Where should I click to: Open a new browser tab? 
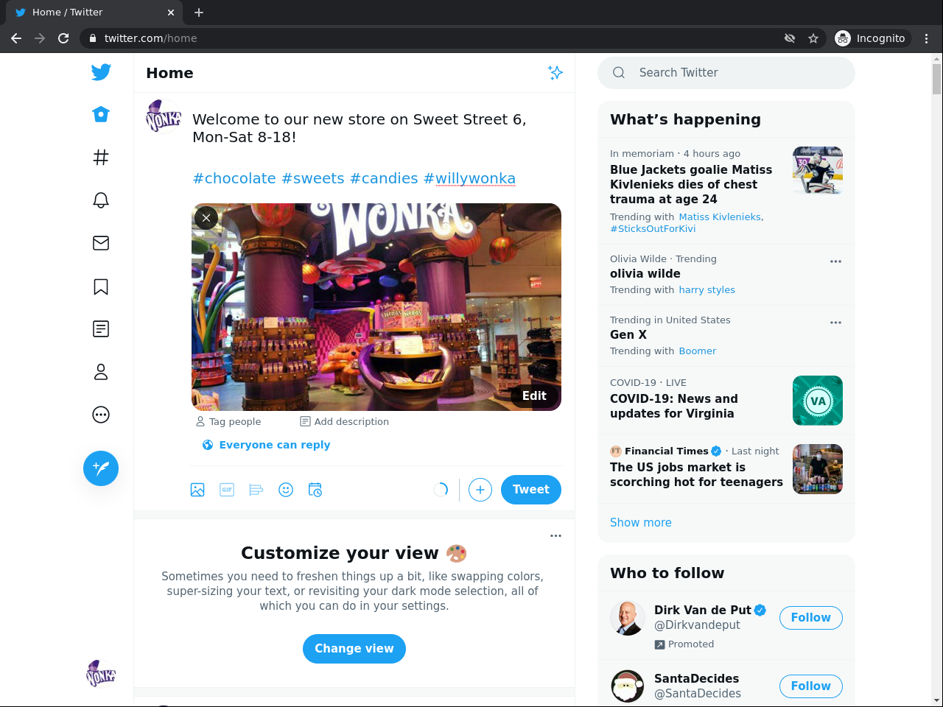click(199, 13)
